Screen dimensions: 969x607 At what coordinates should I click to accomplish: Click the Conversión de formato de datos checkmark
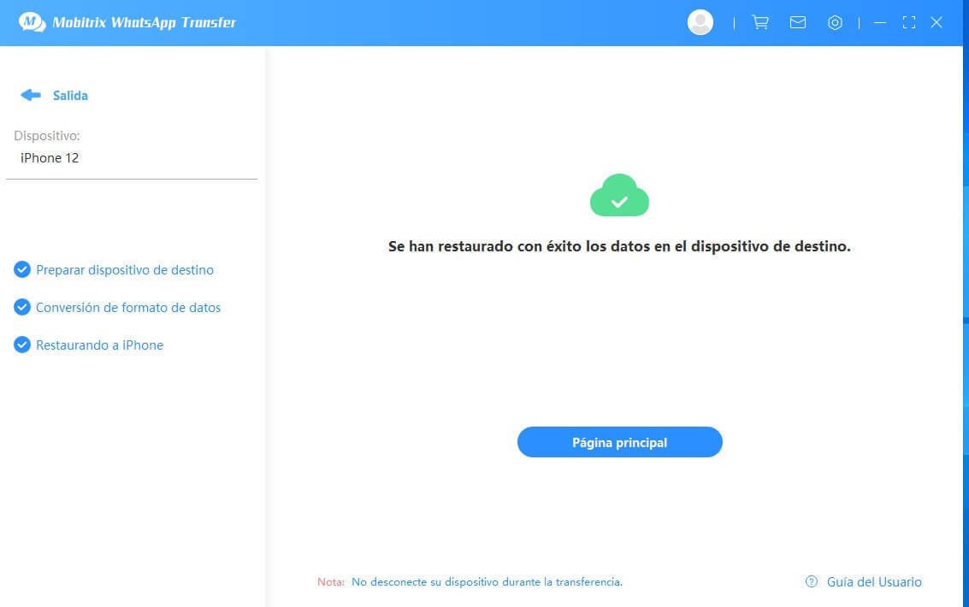(x=21, y=307)
